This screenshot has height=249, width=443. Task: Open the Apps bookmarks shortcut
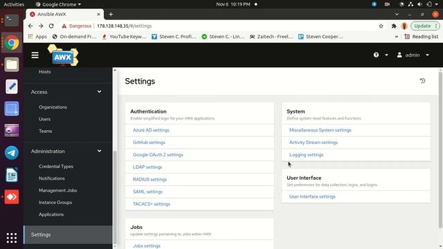pos(37,37)
